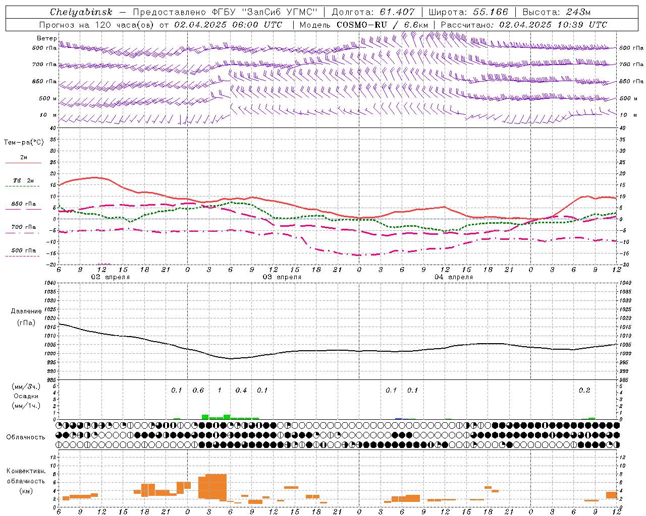The width and height of the screenshot is (646, 516).
Task: Click the '03 апреля' date label
Action: [282, 277]
